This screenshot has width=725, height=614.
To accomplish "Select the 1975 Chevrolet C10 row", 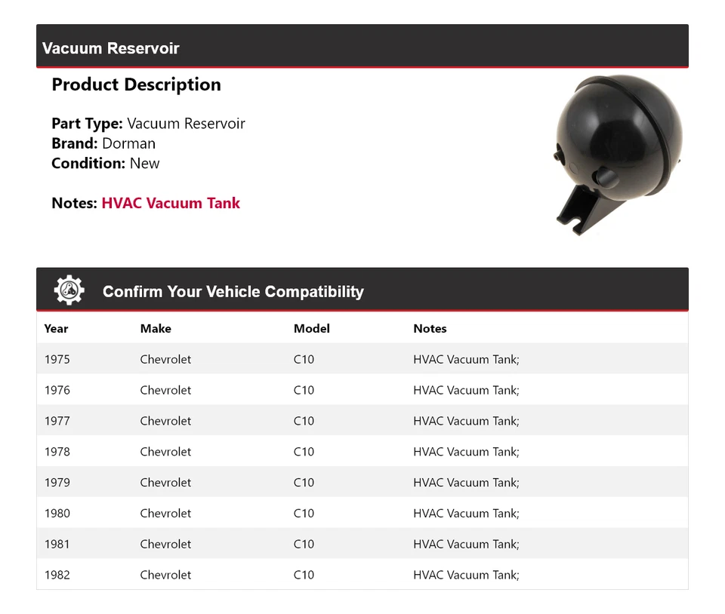I will click(x=362, y=359).
